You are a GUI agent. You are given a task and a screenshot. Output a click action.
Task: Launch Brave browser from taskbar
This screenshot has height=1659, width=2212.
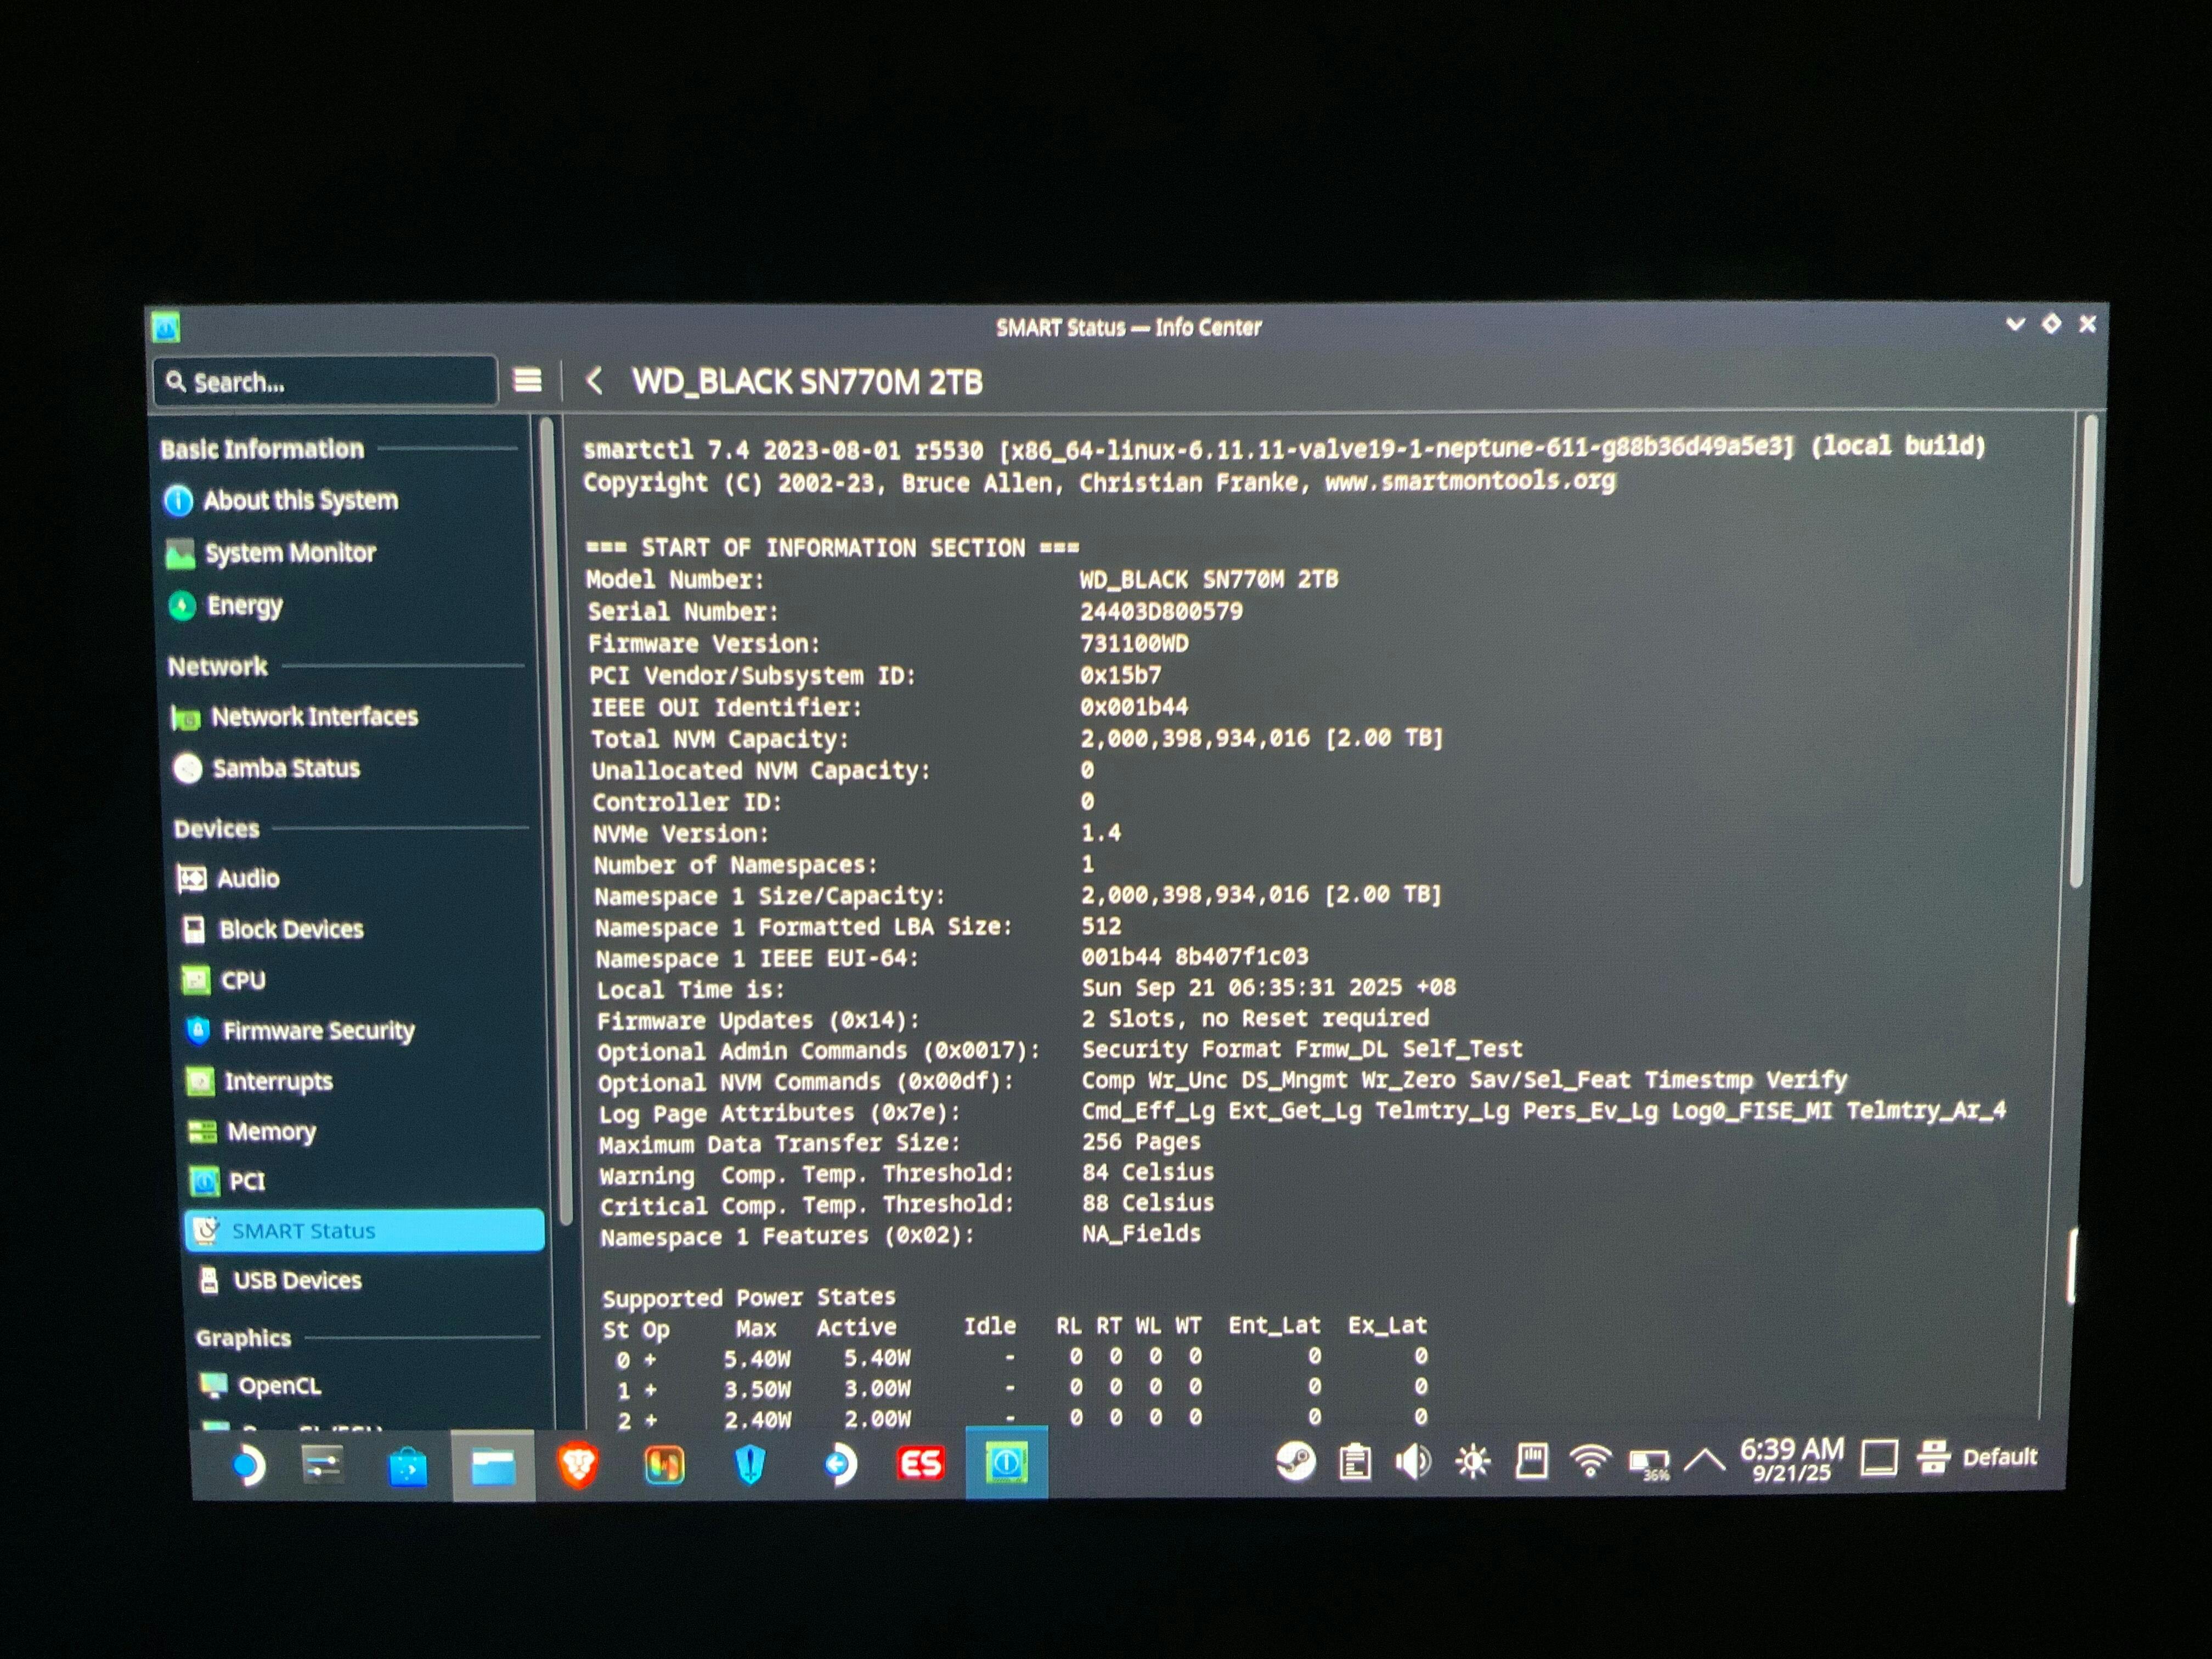(x=578, y=1465)
